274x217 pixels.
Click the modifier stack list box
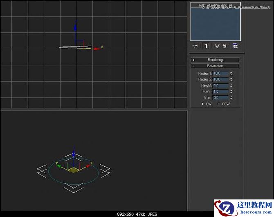click(216, 22)
